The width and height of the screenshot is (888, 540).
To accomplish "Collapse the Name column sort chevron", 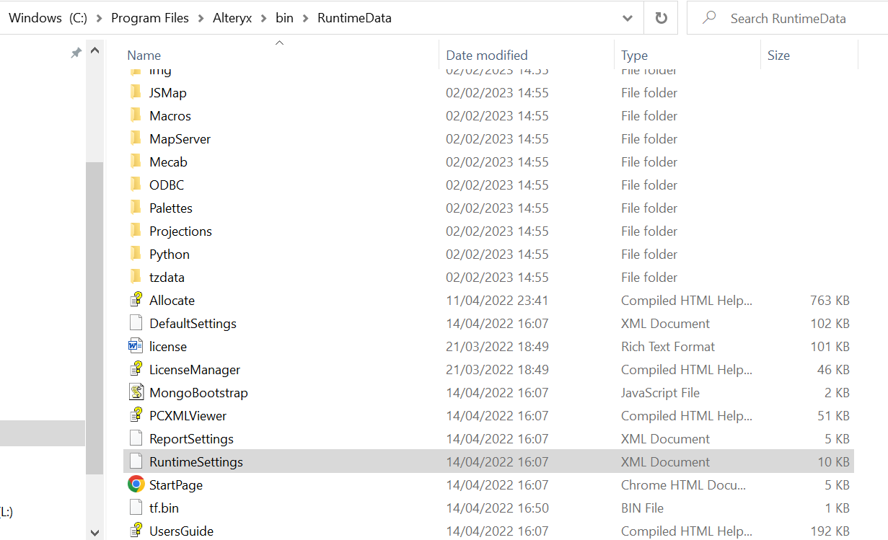I will pyautogui.click(x=279, y=43).
